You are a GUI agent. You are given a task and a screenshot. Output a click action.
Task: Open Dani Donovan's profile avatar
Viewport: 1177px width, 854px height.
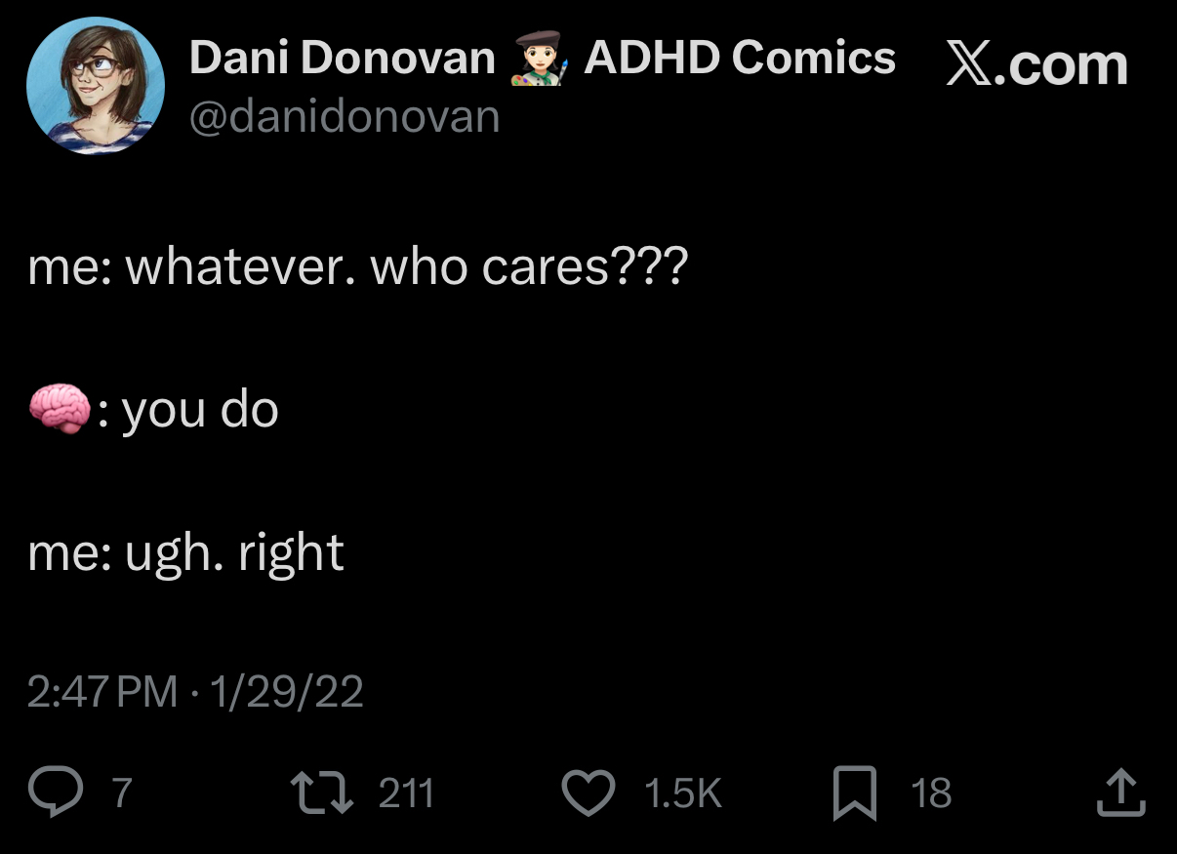click(95, 86)
